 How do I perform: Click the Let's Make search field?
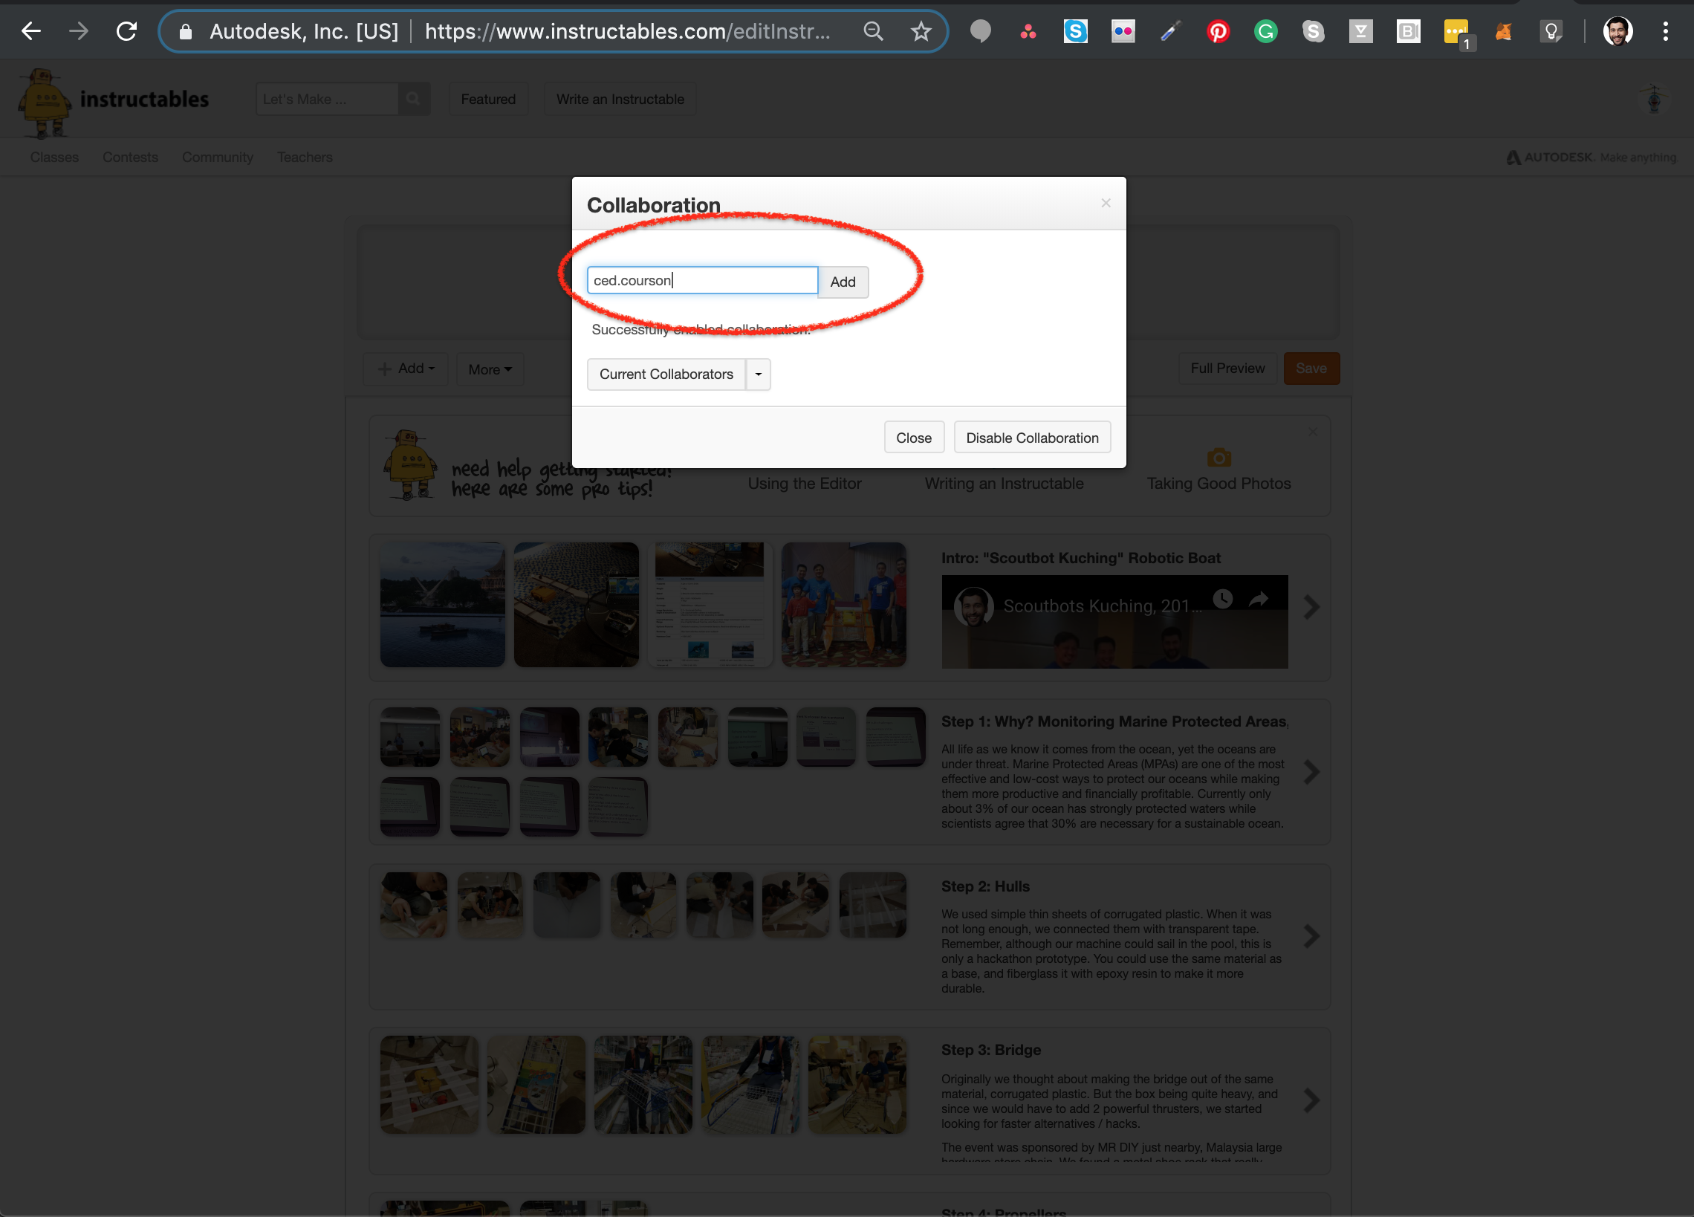click(x=327, y=99)
